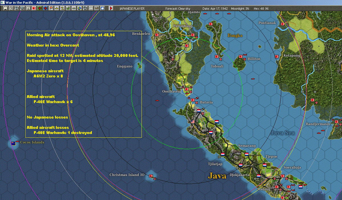The image size is (342, 200).
Task: Click the 'Estimated time to target is 4 minutes' line
Action: click(65, 61)
